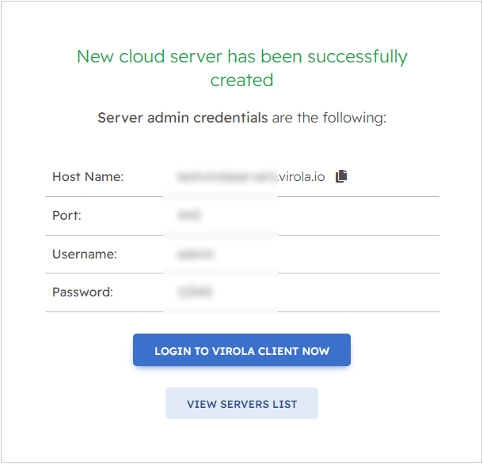Copy the host name to clipboard
Screen dimensions: 483x464
pos(341,176)
